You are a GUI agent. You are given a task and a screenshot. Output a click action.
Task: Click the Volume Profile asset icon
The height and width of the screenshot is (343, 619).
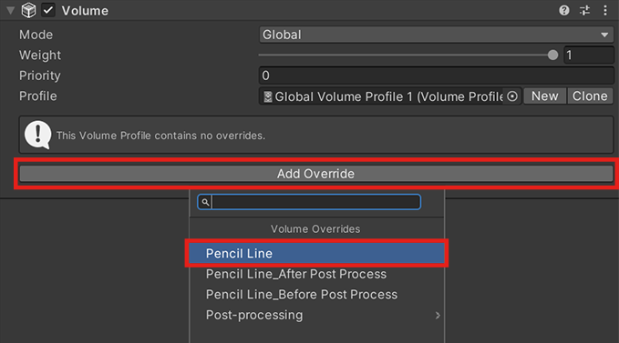pos(268,96)
